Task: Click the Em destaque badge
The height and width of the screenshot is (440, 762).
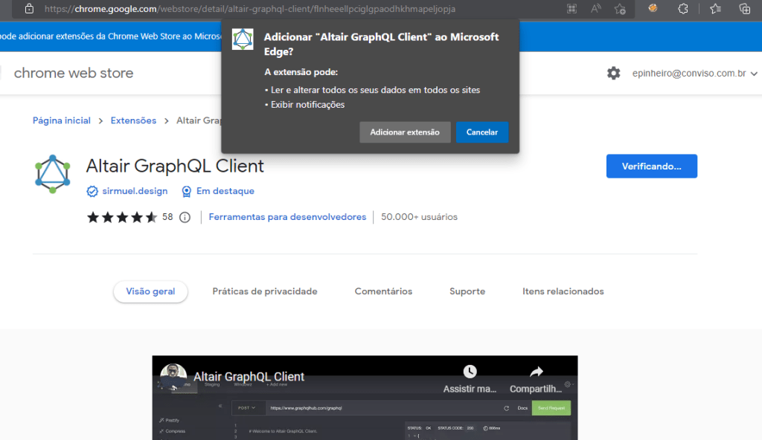Action: click(225, 191)
